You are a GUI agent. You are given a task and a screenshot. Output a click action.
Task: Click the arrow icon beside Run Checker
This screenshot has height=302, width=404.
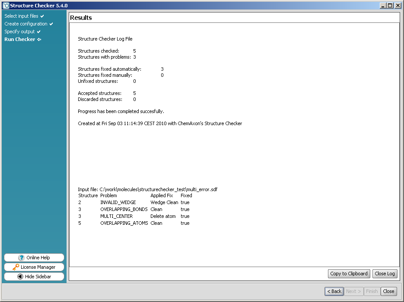[39, 39]
